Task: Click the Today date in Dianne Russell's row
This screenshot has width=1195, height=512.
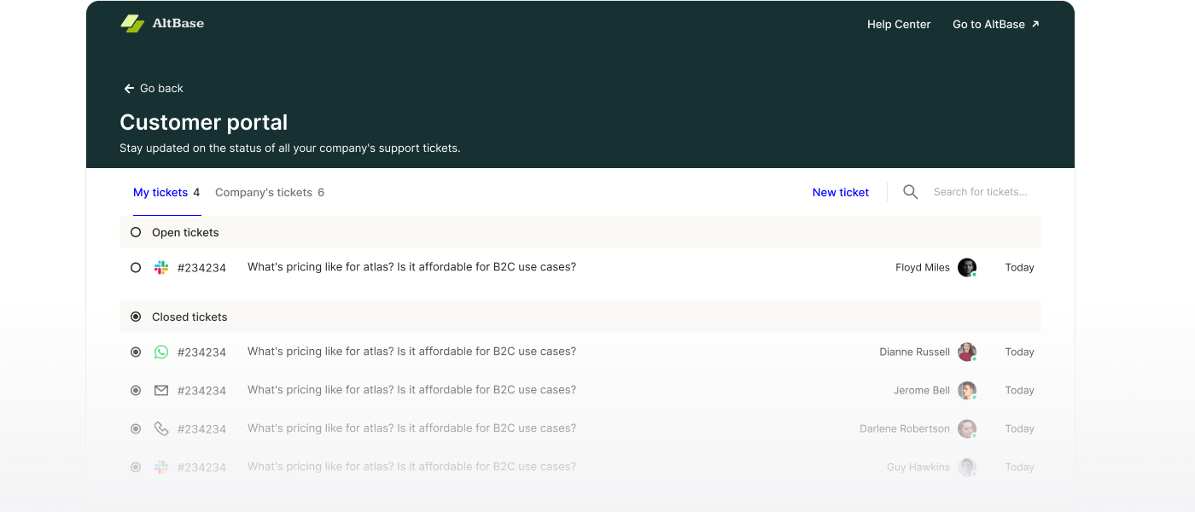Action: pos(1019,352)
